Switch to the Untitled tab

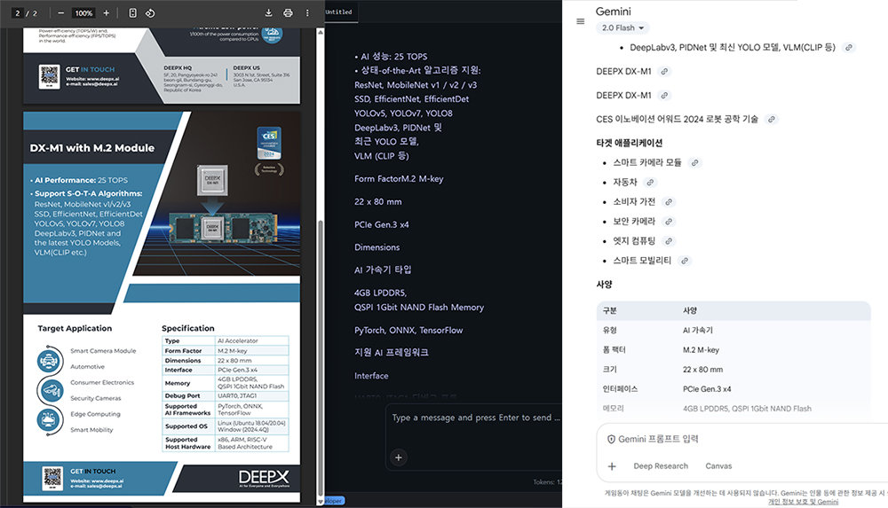[x=338, y=12]
